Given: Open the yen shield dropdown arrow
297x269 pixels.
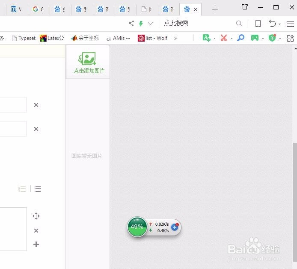Looking at the screenshot, I should (280, 38).
